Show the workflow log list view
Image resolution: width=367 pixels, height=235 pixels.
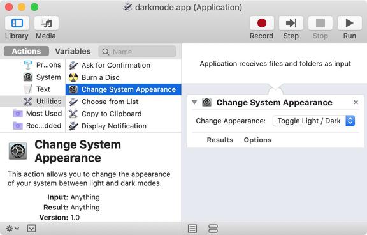pyautogui.click(x=192, y=229)
